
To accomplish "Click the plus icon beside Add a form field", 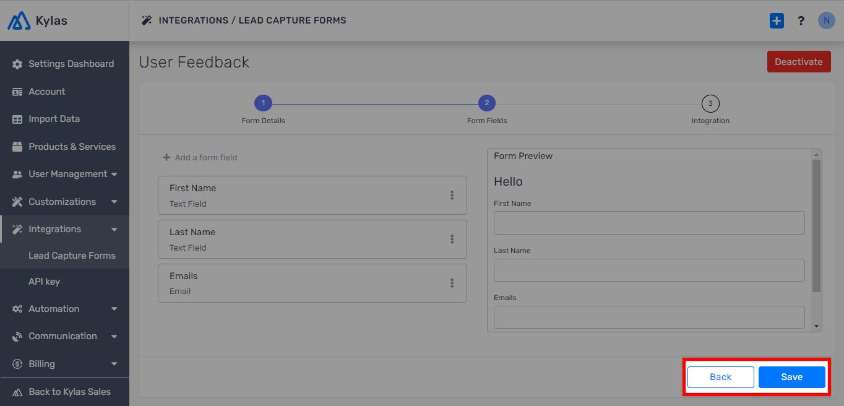I will [166, 157].
